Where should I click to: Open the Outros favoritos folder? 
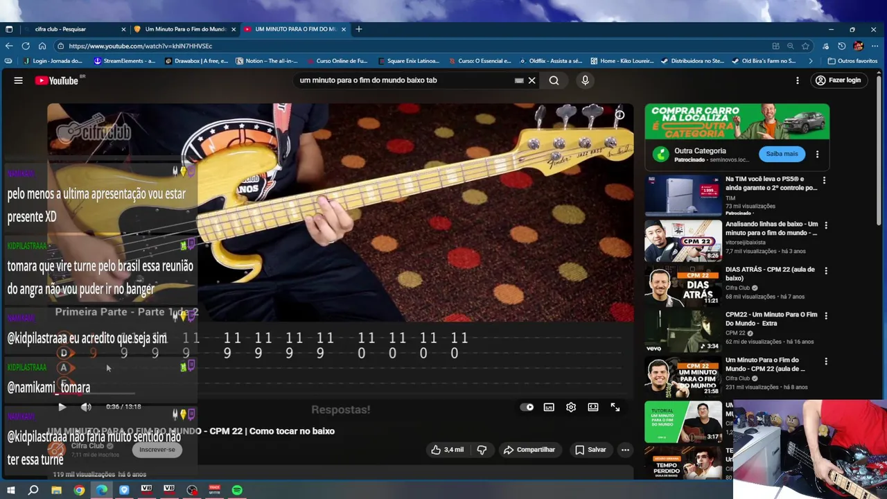pos(852,61)
